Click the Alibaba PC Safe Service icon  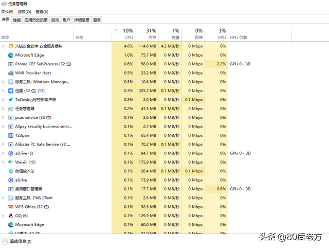click(x=11, y=145)
